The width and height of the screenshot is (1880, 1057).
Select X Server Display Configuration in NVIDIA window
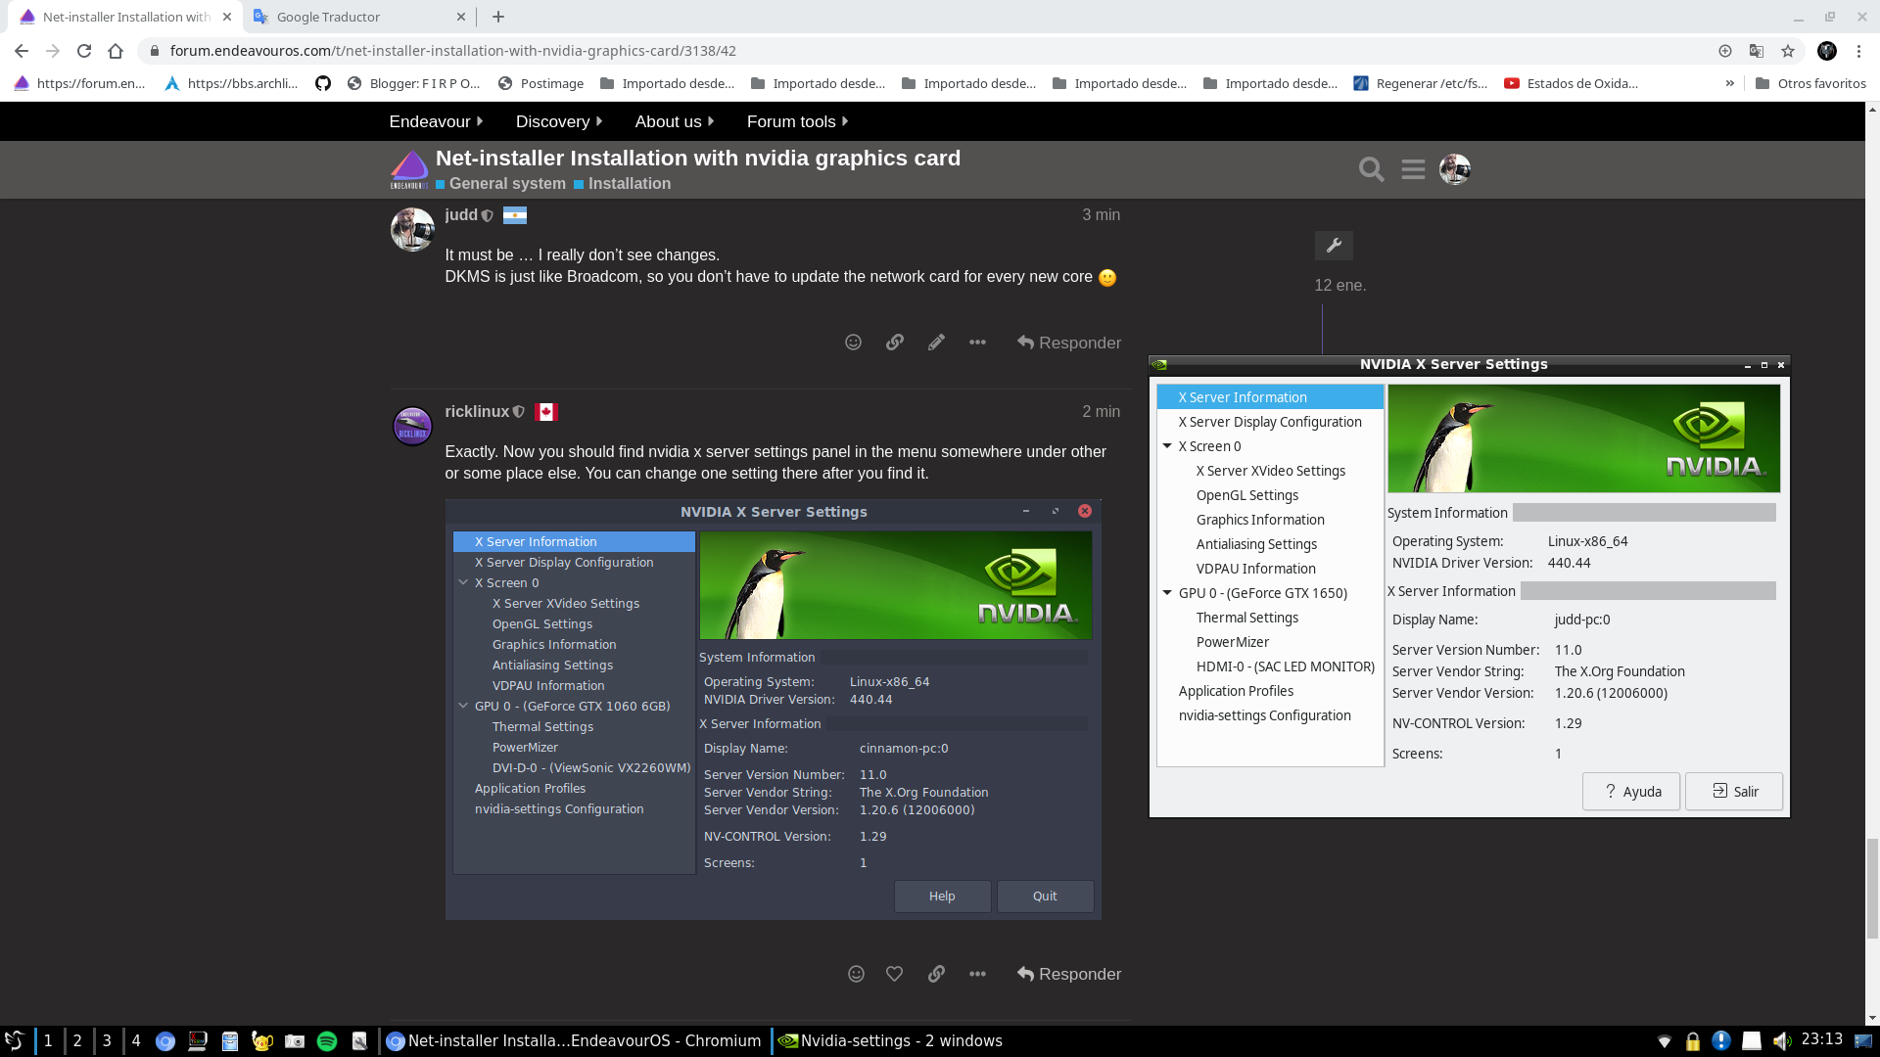tap(1270, 422)
